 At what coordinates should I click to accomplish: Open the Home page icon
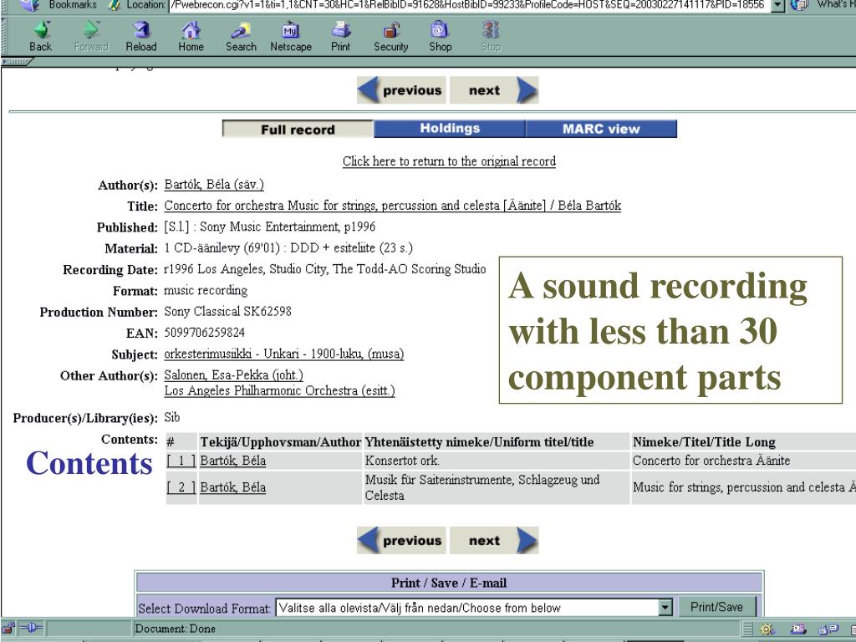click(x=191, y=36)
